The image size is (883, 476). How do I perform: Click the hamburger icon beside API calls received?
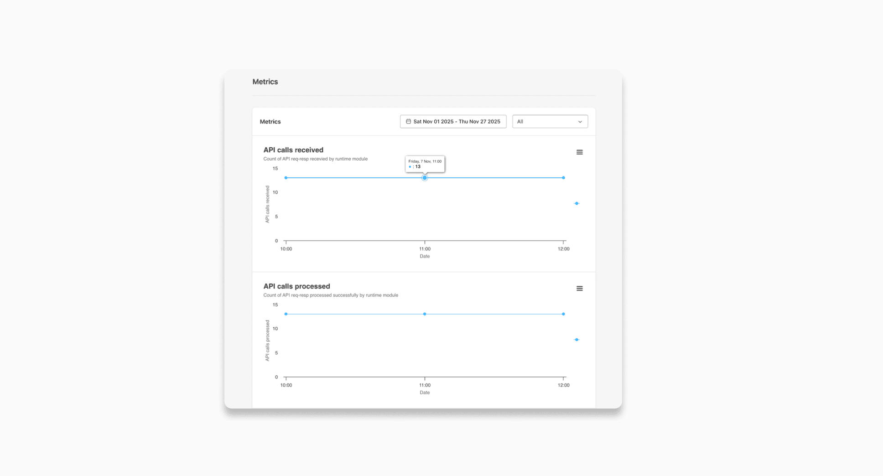tap(579, 152)
